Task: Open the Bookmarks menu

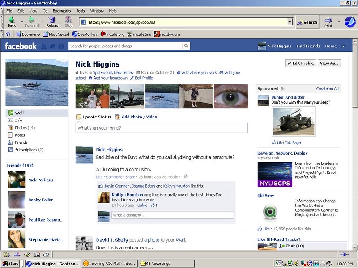Action: pos(62,11)
